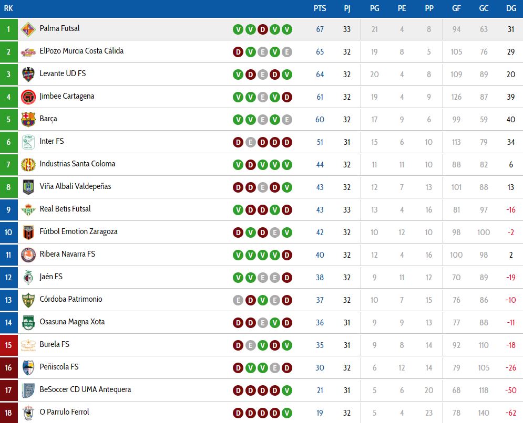Click Burela FS's grey draw badge

[251, 345]
